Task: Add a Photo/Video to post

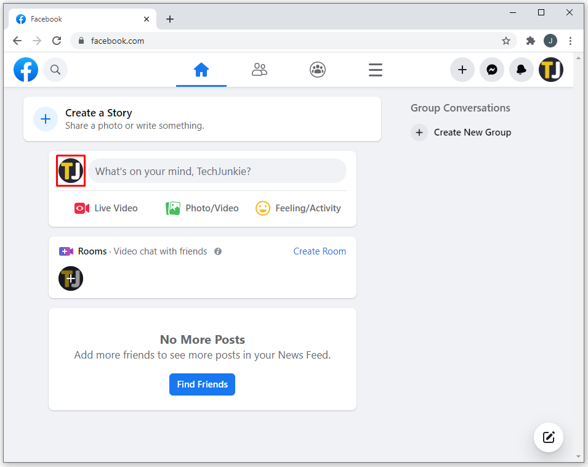Action: [203, 208]
